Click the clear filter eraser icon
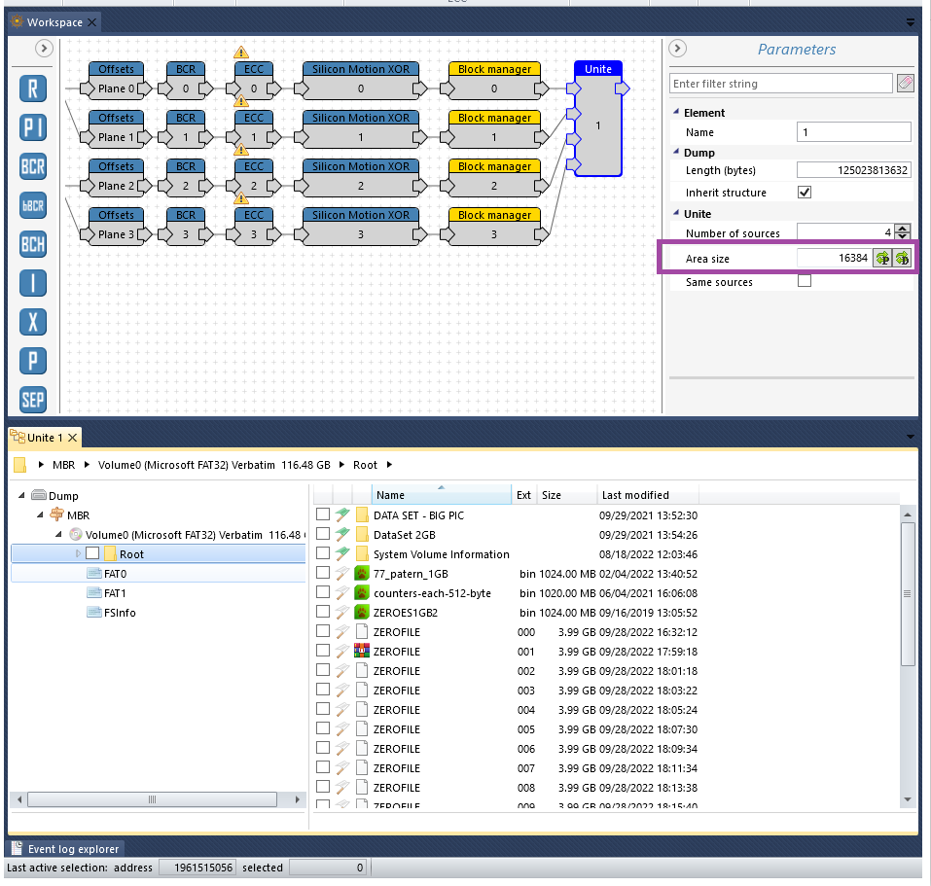 click(905, 84)
